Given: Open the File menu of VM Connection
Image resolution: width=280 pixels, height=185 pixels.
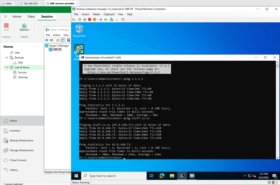Looking at the screenshot, I should tap(76, 14).
